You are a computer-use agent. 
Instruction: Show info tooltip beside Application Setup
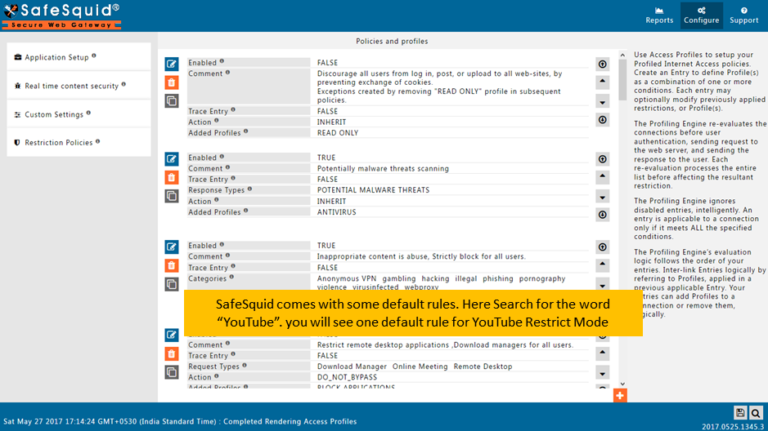point(94,56)
